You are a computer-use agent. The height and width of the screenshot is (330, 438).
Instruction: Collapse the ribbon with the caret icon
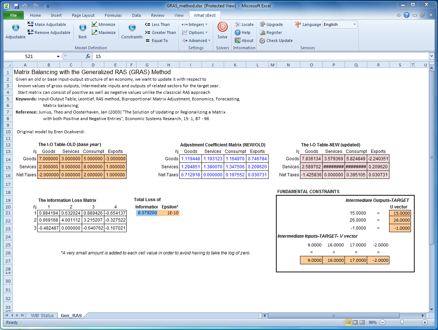(x=399, y=15)
